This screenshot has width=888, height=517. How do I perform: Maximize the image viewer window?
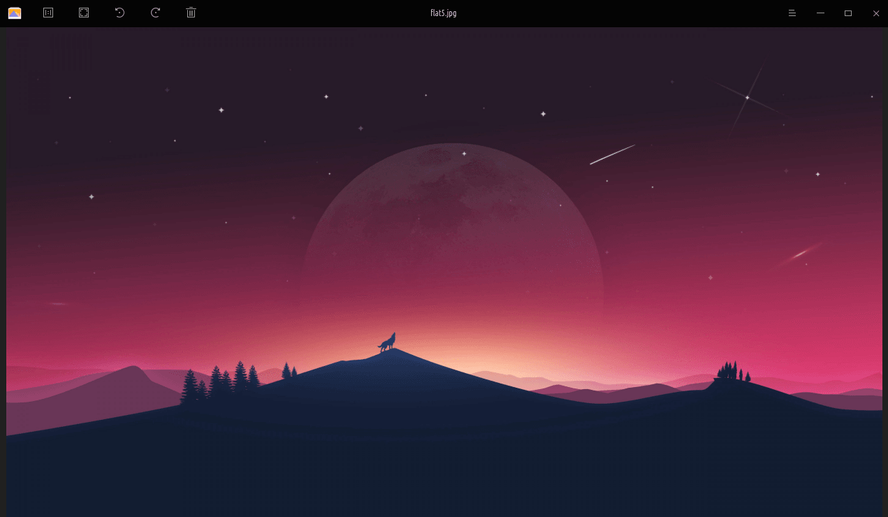pyautogui.click(x=848, y=13)
